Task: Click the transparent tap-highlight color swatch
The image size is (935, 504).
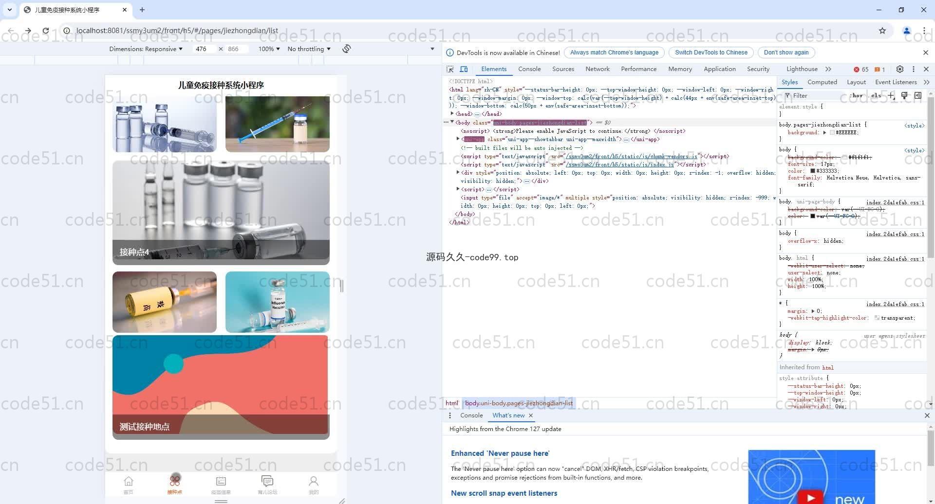Action: 877,318
